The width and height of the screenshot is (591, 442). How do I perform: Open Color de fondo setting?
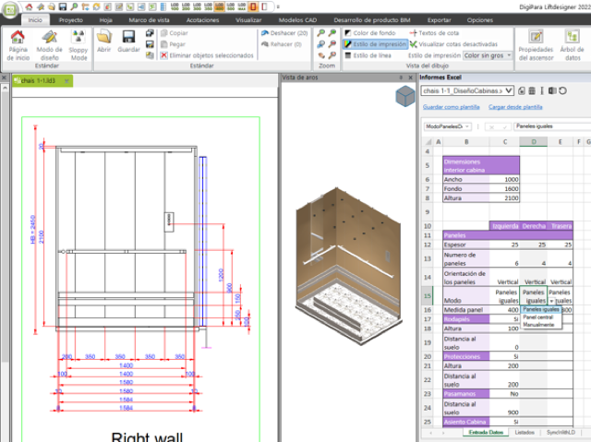pyautogui.click(x=370, y=33)
